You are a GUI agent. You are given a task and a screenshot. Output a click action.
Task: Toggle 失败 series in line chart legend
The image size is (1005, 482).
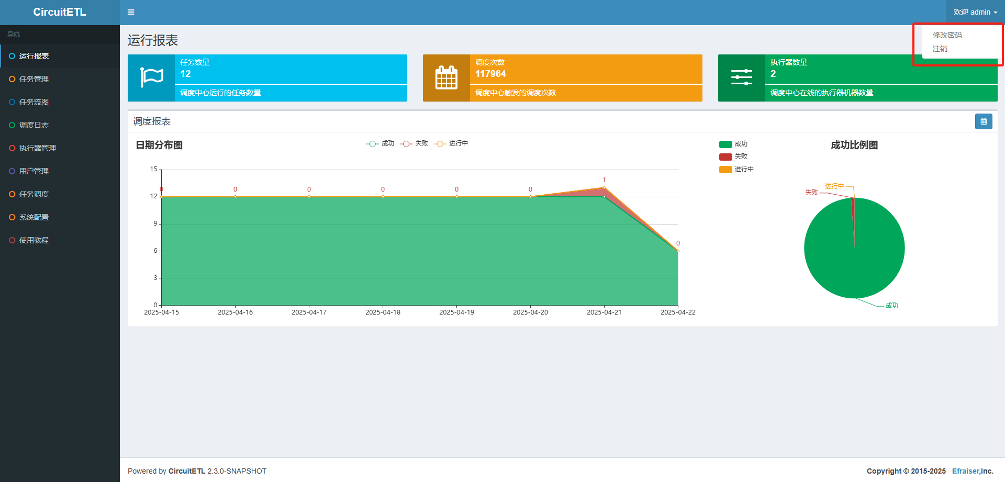414,144
